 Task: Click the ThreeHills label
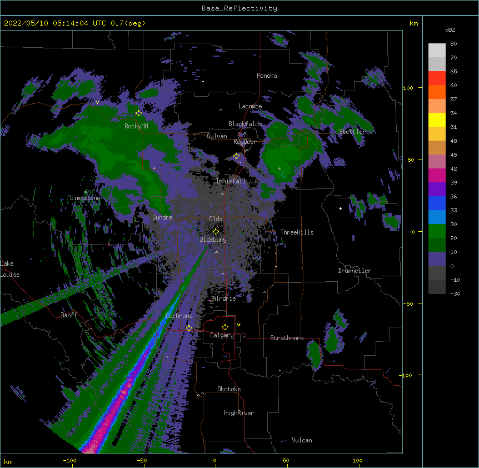[297, 232]
